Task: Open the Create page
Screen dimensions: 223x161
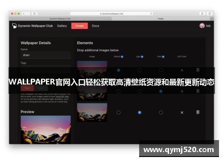Action: 79,26
